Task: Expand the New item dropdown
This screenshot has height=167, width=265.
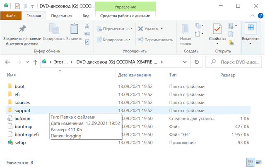Action: pyautogui.click(x=202, y=26)
